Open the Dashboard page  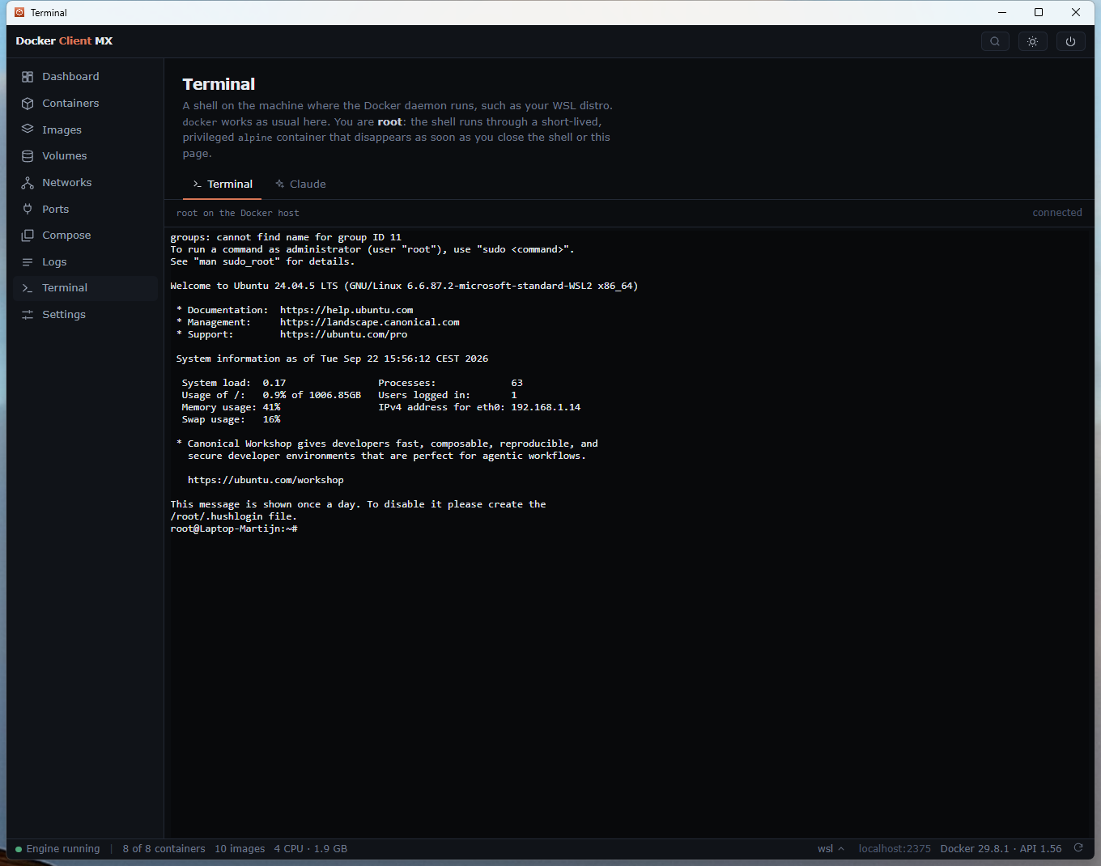coord(85,77)
